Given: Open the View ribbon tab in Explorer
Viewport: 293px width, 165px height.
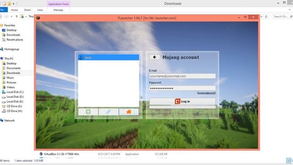Looking at the screenshot, I should [40, 10].
